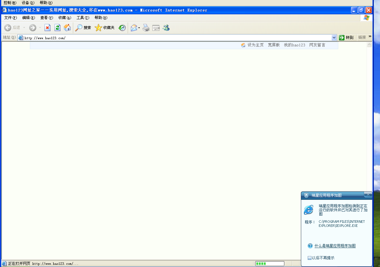Click the green Go arrow icon
Screen dimensions: 380x267
pyautogui.click(x=342, y=37)
